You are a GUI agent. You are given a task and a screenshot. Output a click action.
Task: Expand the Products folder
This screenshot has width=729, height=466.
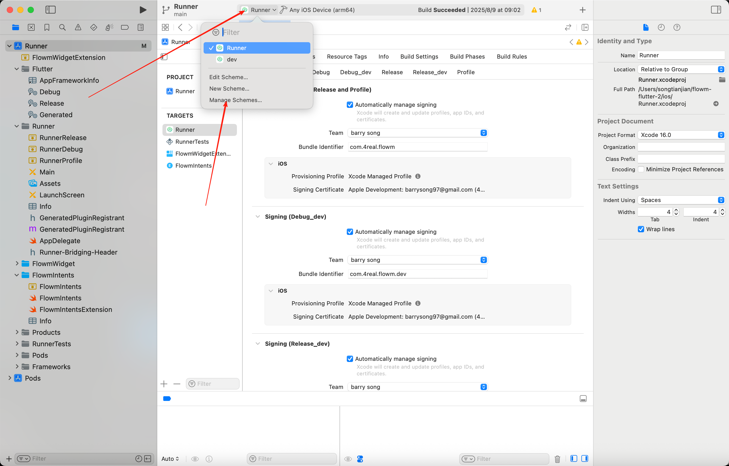(x=17, y=332)
